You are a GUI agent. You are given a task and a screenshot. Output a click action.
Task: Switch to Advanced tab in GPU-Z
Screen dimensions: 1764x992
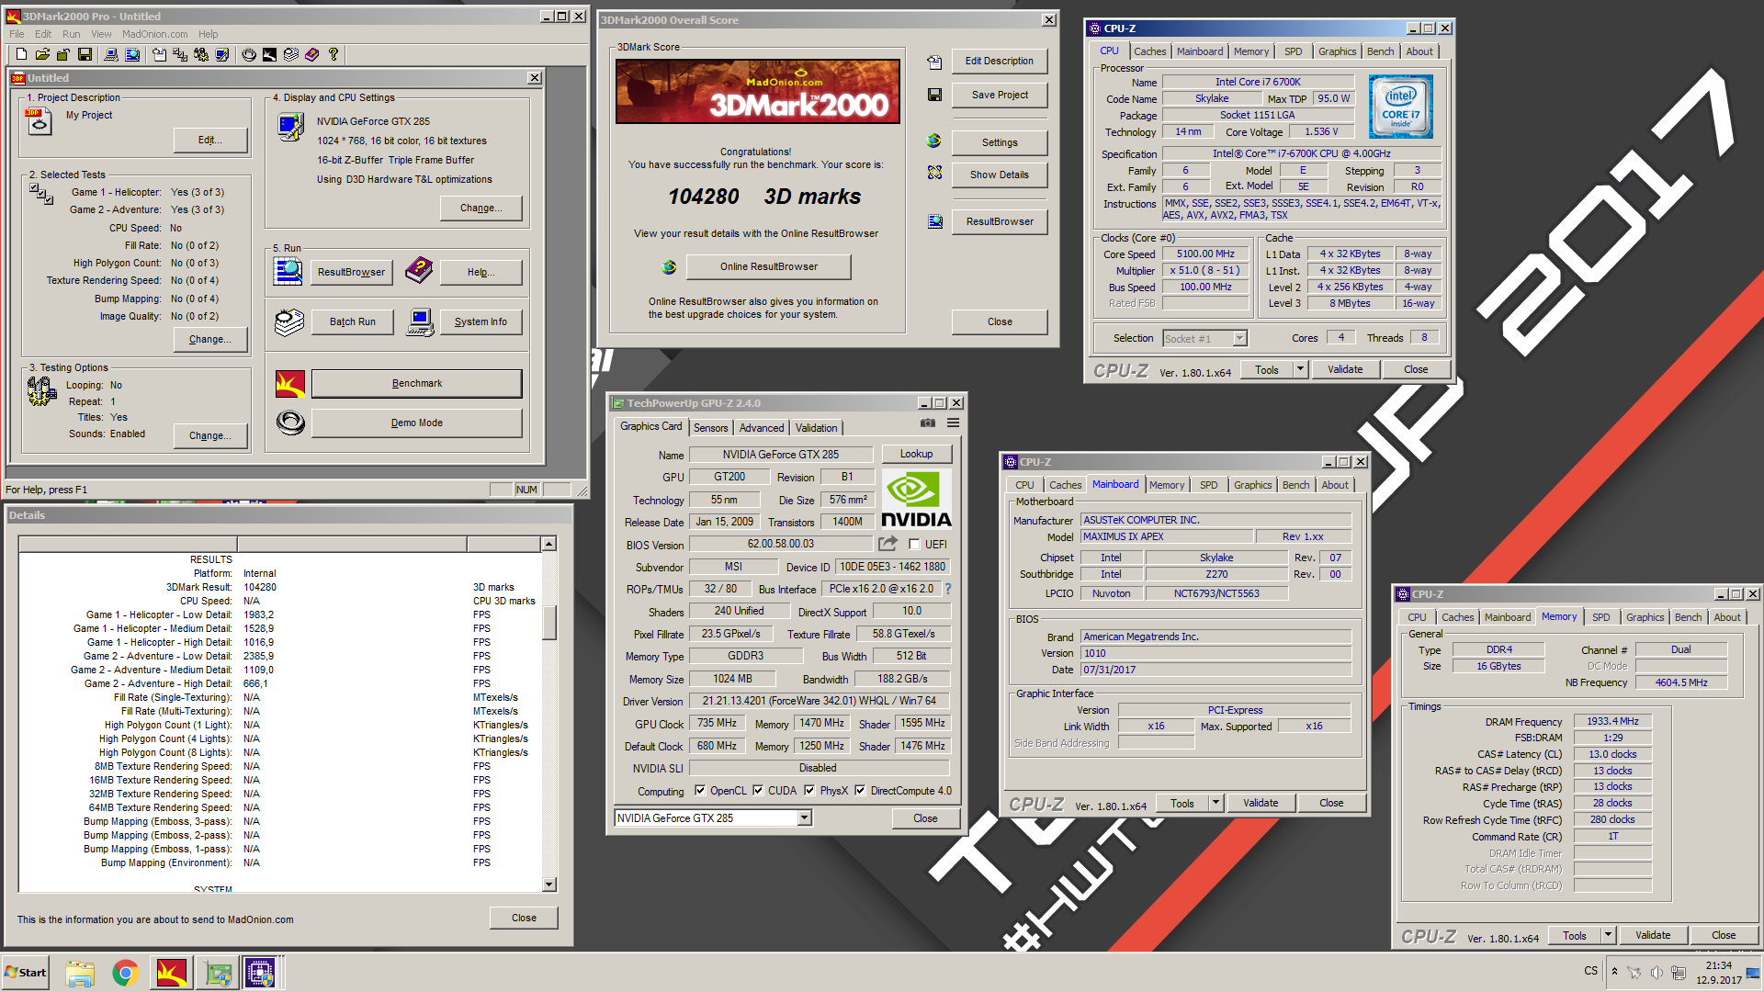point(762,428)
